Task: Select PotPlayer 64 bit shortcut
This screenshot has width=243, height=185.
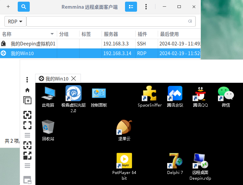Action: click(x=124, y=167)
